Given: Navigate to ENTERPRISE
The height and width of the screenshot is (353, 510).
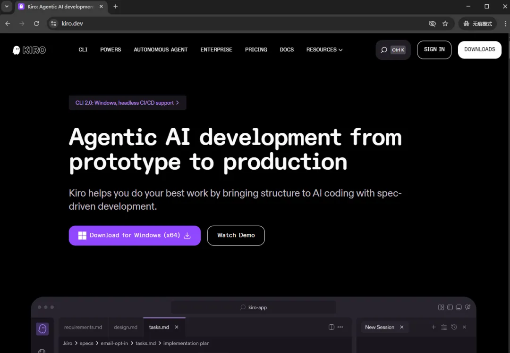Looking at the screenshot, I should point(216,49).
